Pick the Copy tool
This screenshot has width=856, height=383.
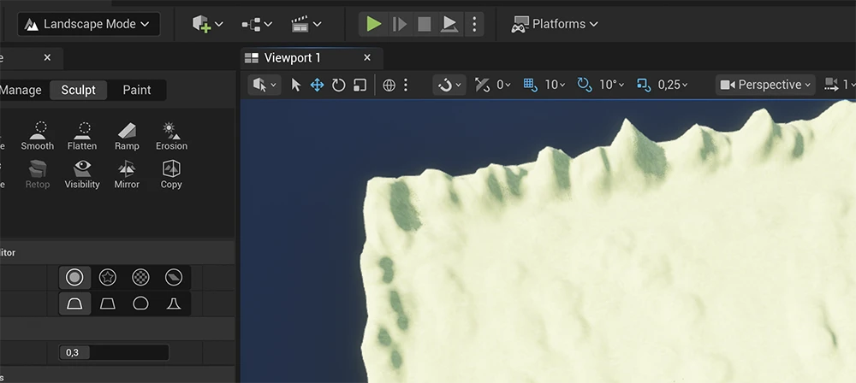click(x=171, y=174)
